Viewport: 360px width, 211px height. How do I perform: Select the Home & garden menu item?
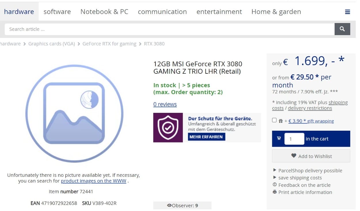coord(276,12)
